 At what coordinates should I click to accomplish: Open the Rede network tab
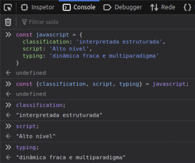[163, 7]
